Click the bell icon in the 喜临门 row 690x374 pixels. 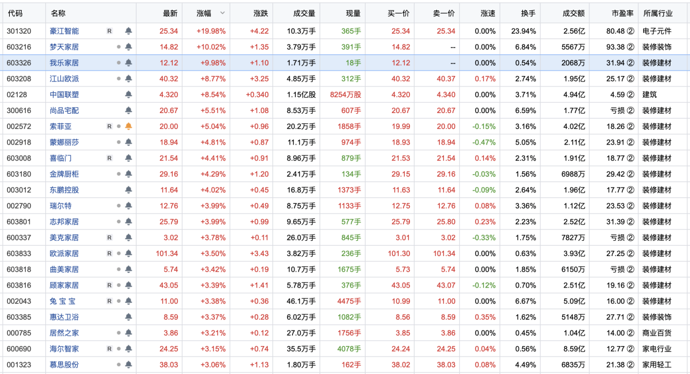[129, 158]
